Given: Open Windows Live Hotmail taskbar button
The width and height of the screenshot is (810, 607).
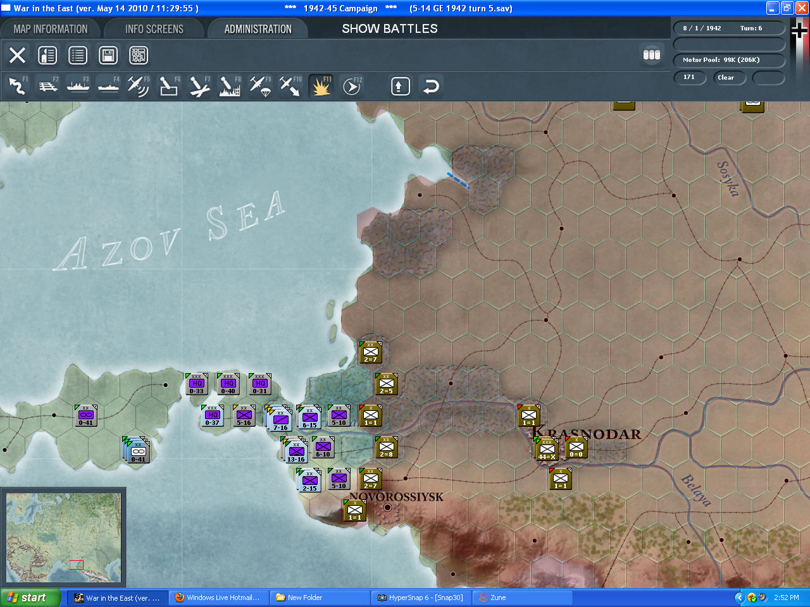Looking at the screenshot, I should (219, 598).
